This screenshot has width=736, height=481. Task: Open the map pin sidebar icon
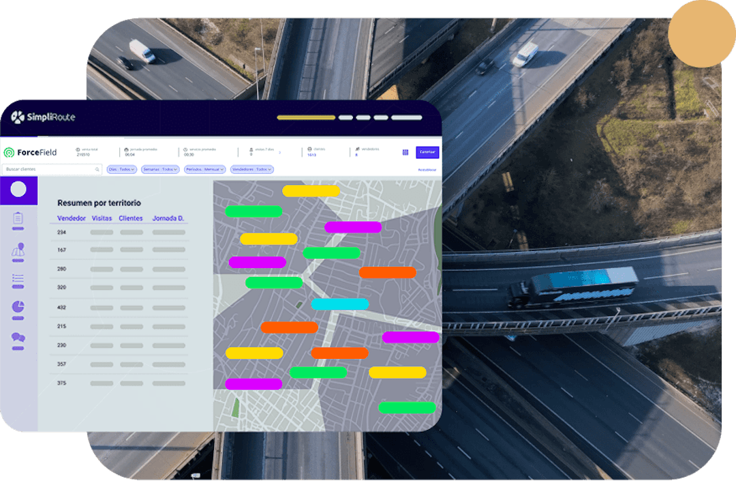click(x=18, y=250)
